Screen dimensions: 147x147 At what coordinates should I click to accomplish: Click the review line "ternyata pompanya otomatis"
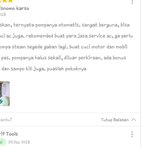click(x=47, y=25)
